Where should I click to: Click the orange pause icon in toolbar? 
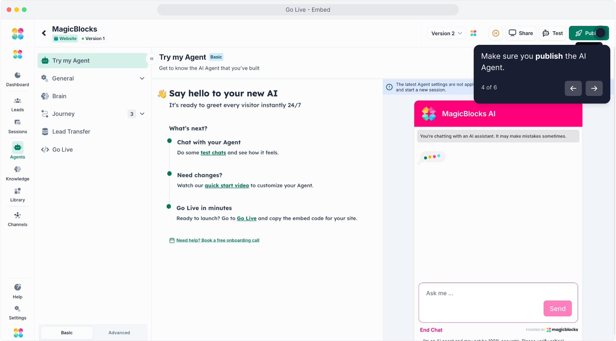point(496,33)
